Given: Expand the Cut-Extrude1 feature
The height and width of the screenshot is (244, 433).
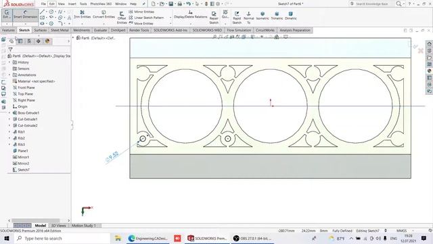Looking at the screenshot, I should pyautogui.click(x=9, y=119).
